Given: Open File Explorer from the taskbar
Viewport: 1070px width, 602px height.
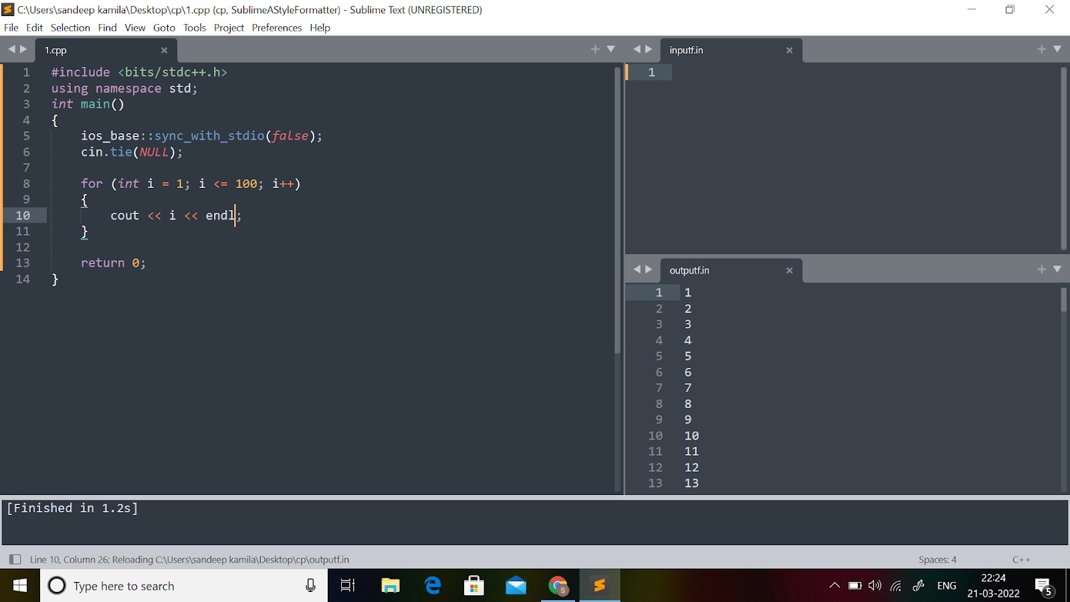Looking at the screenshot, I should point(392,585).
